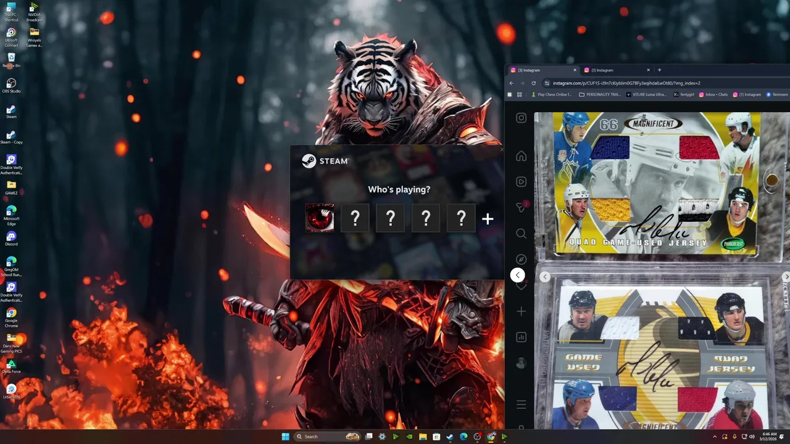
Task: Open VITURE Luma Ultra bookmark
Action: [x=646, y=94]
